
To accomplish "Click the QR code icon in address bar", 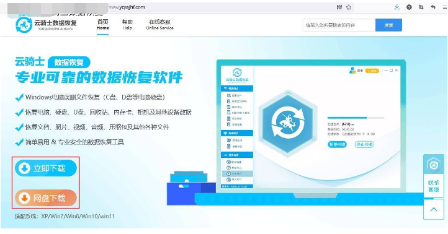I will (339, 7).
